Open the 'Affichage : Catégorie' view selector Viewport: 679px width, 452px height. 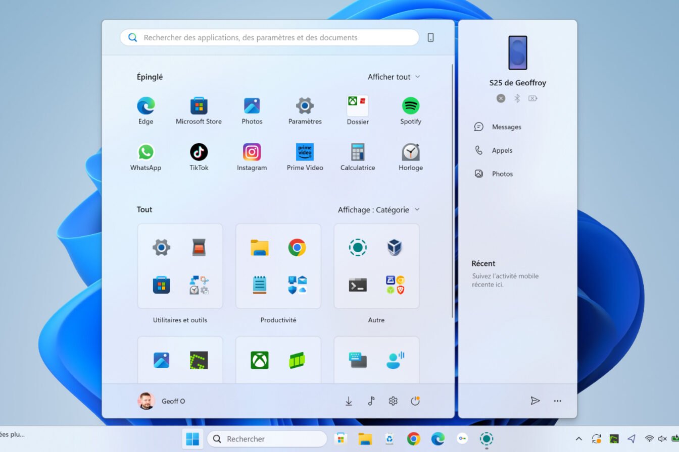coord(378,209)
